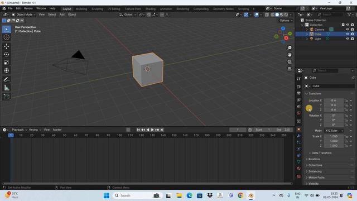357x201 pixels.
Task: Click the End frame 250 field
Action: (283, 130)
